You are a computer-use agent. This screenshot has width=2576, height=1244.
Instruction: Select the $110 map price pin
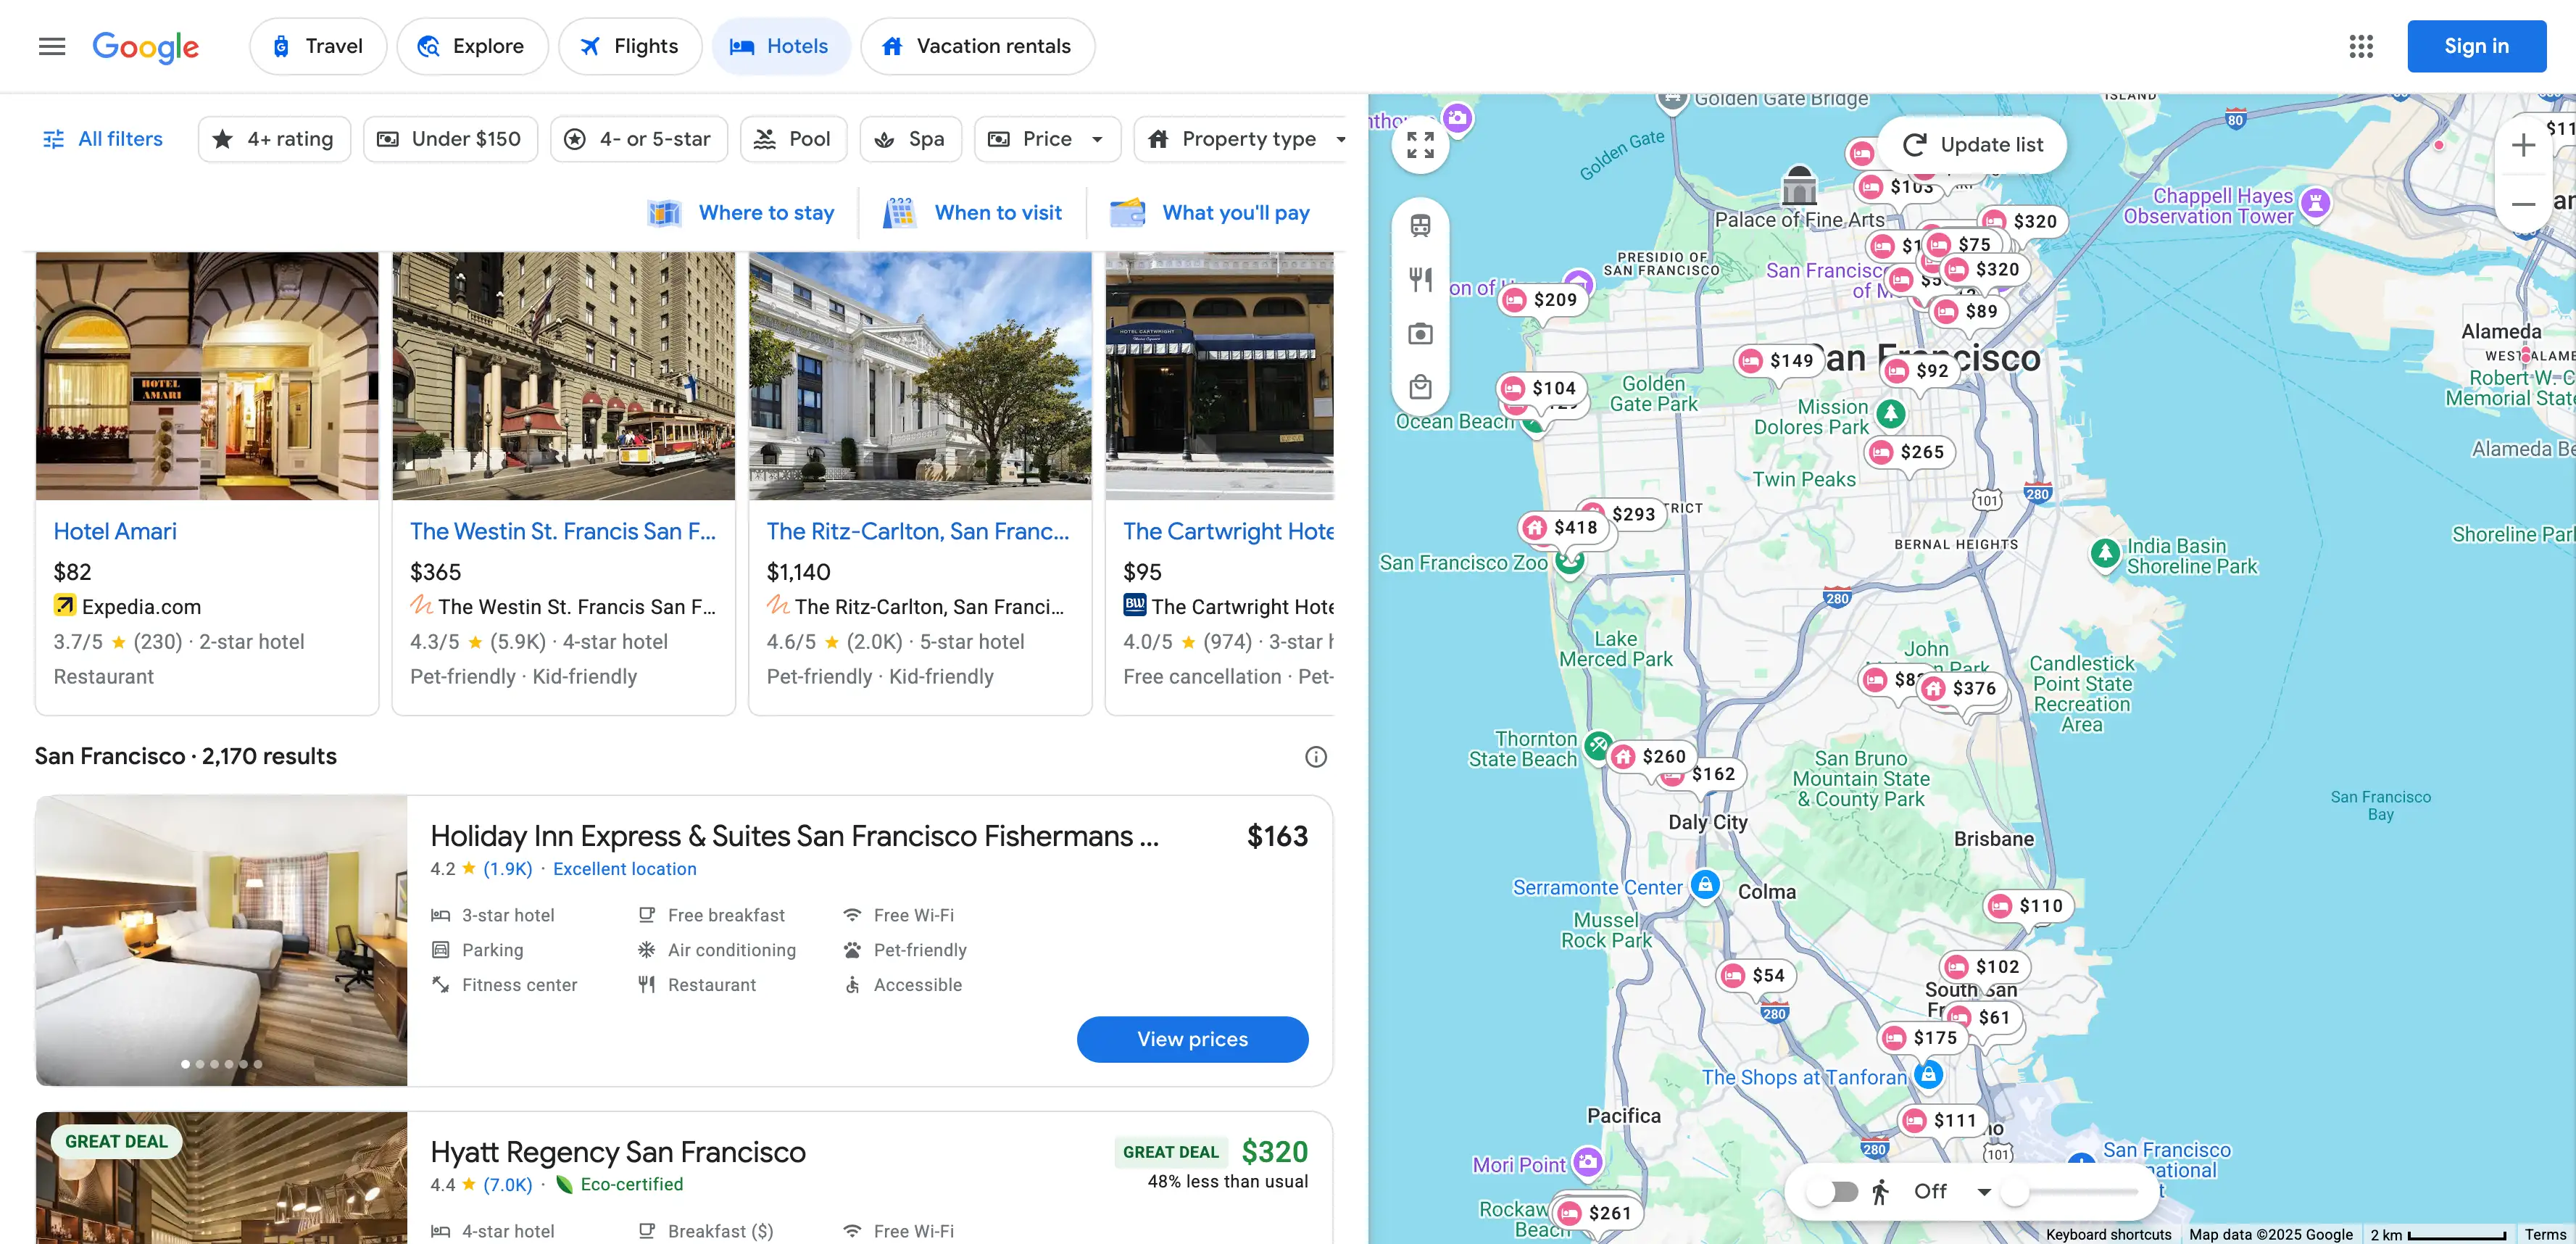[x=2029, y=906]
